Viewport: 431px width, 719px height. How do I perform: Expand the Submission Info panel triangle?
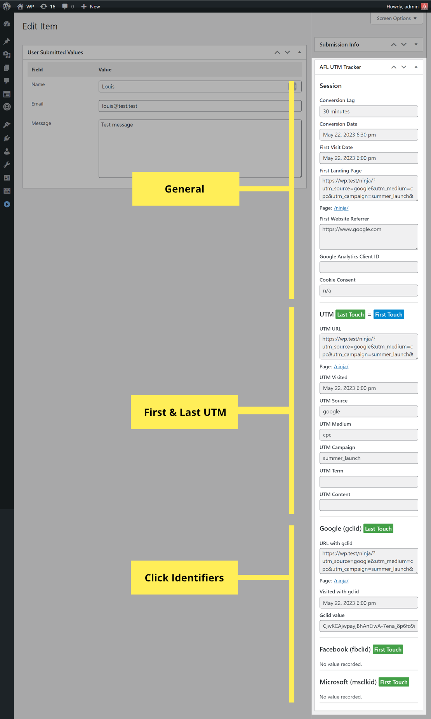(x=416, y=44)
